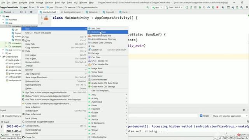
Task: Select C++ Class option
Action: pyautogui.click(x=108, y=57)
